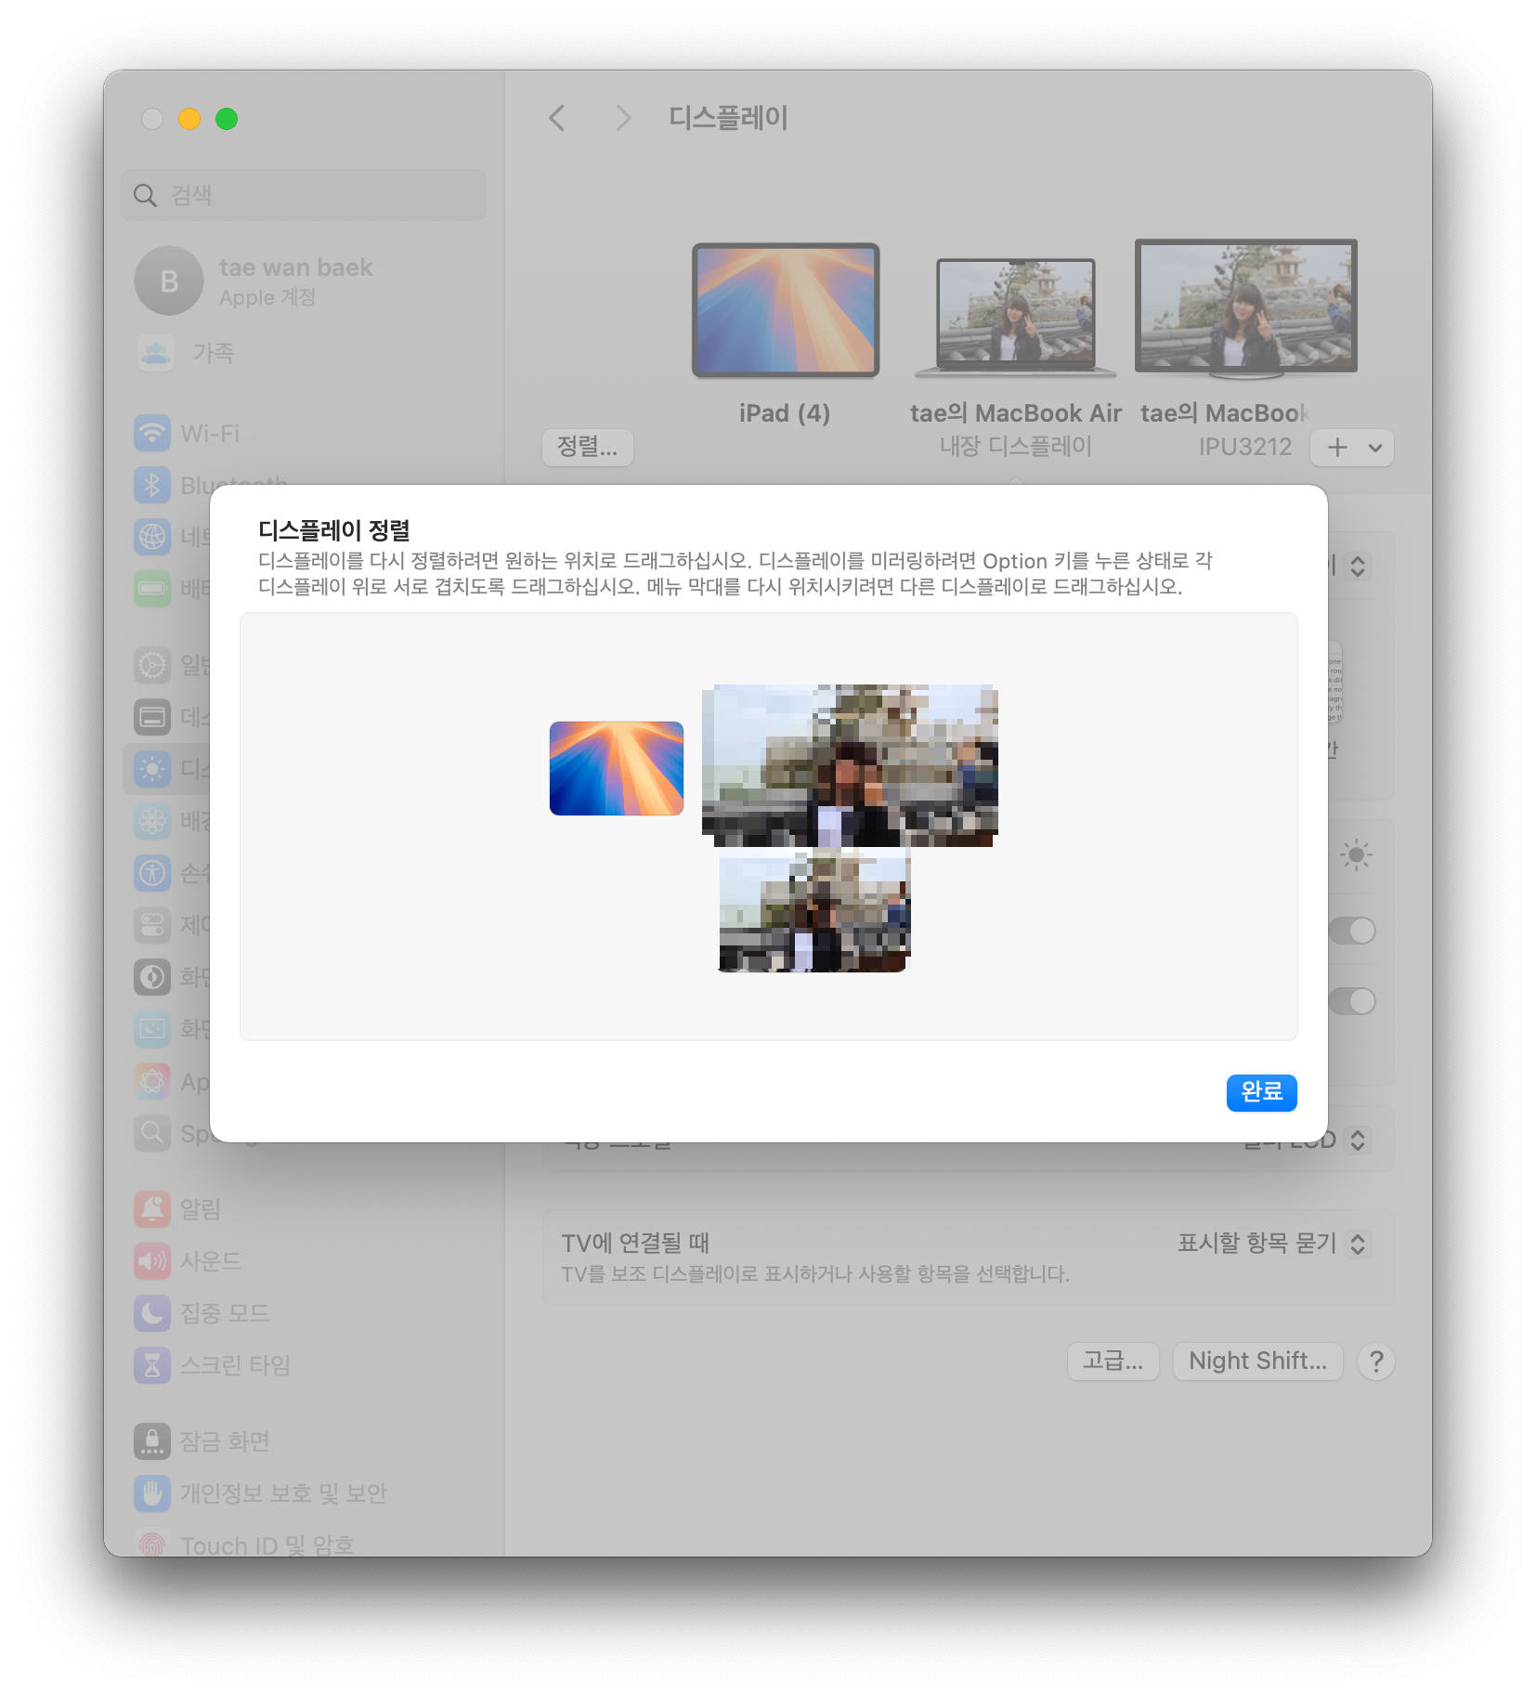Open the Spotlight magnifier icon in sidebar

point(152,1132)
